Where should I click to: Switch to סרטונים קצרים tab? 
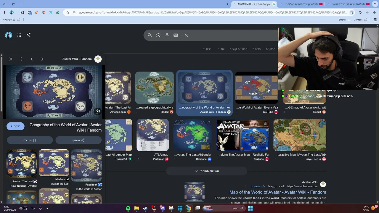click(x=238, y=49)
